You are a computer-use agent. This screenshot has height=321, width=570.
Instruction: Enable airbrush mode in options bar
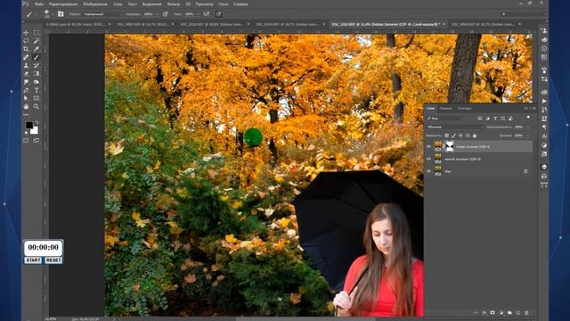207,14
